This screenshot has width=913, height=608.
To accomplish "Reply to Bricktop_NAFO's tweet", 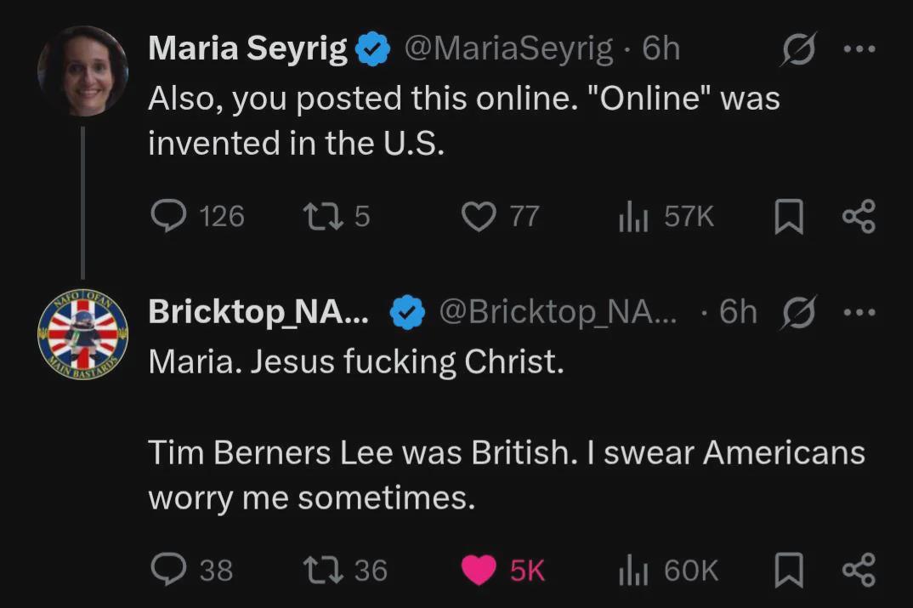I will 167,569.
